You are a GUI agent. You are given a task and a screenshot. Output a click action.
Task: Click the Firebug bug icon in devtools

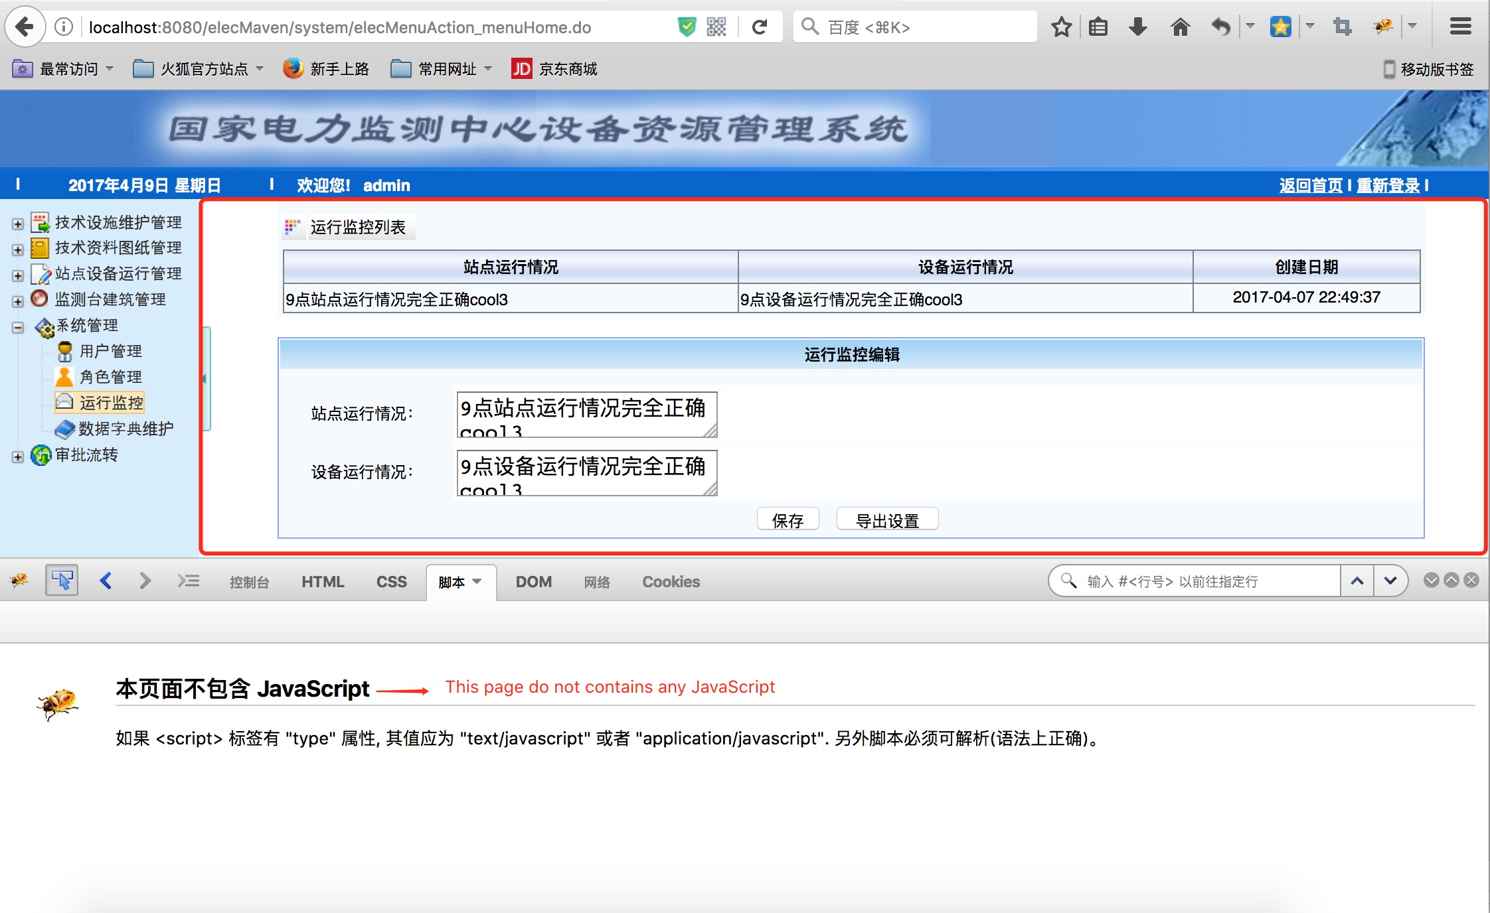pyautogui.click(x=19, y=581)
